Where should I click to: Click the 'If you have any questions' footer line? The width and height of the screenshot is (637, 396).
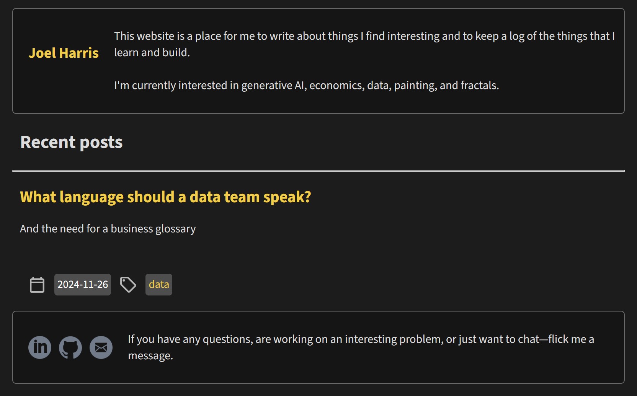(x=361, y=339)
